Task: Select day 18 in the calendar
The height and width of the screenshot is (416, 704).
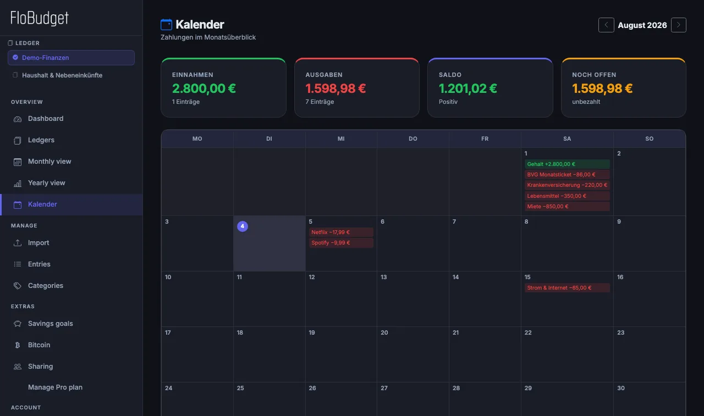Action: point(269,354)
